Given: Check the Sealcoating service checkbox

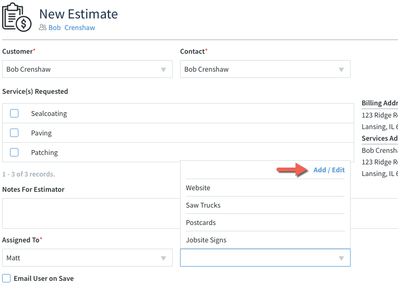Looking at the screenshot, I should pos(14,113).
